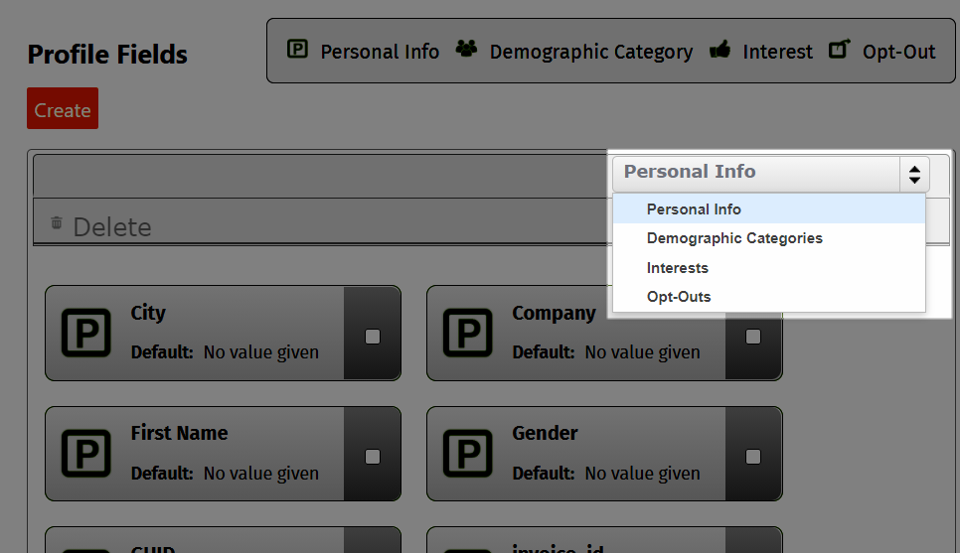
Task: Click the P icon on Gender card
Action: click(x=468, y=454)
